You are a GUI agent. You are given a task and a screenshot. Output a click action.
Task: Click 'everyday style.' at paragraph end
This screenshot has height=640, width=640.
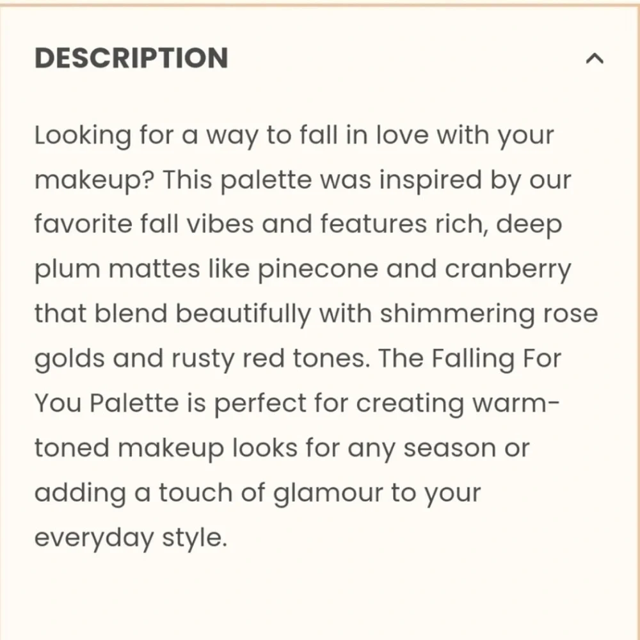coord(131,538)
